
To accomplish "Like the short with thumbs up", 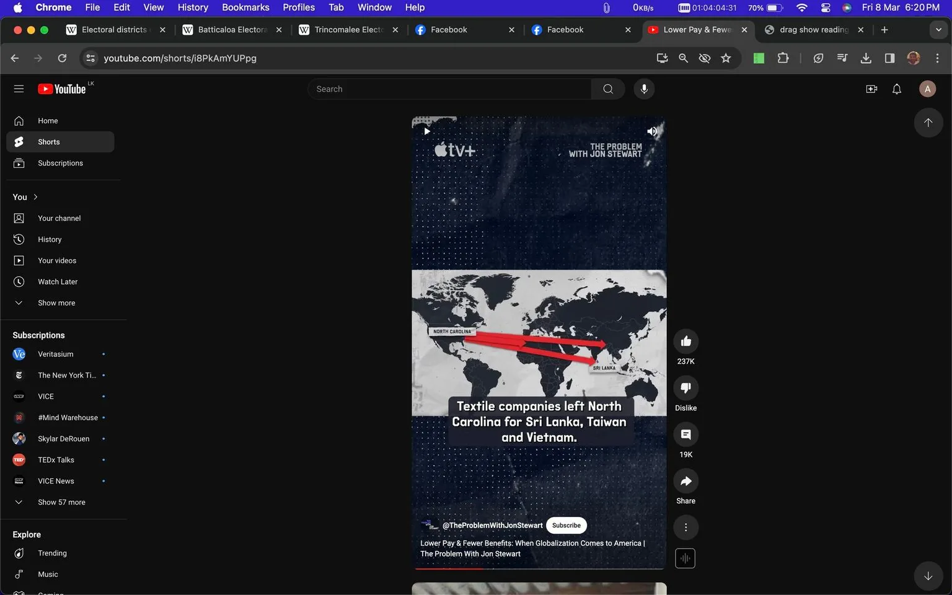I will (x=685, y=340).
